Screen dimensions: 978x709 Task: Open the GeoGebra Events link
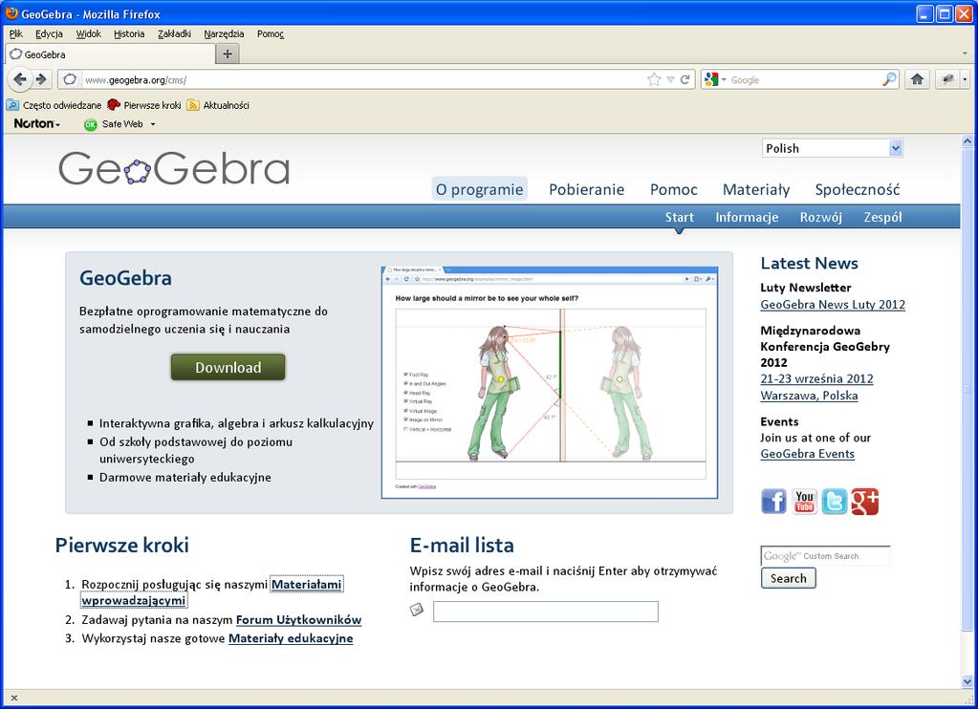point(807,454)
